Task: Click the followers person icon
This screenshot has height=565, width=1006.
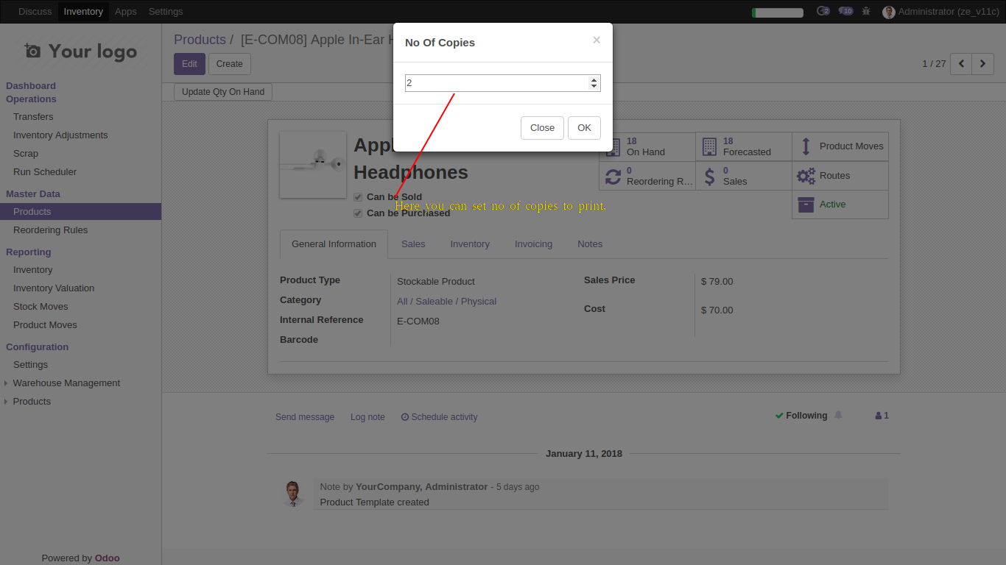Action: tap(879, 416)
